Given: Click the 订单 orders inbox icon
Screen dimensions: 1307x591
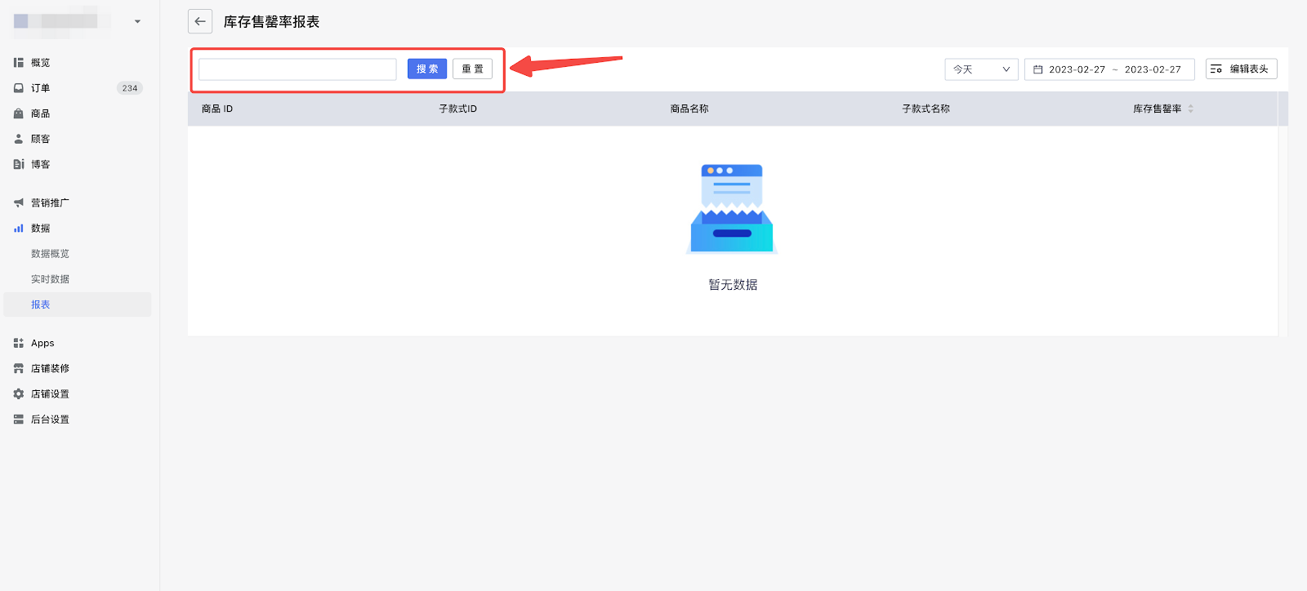Looking at the screenshot, I should [x=19, y=88].
